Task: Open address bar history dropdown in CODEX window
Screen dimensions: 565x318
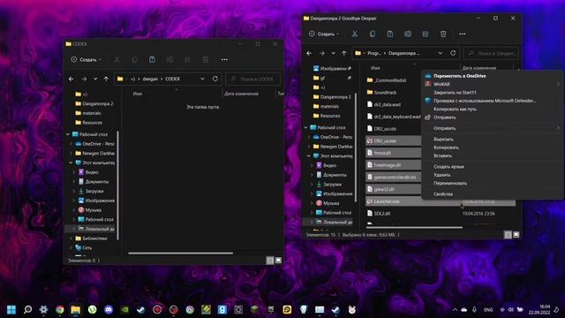Action: click(x=202, y=79)
